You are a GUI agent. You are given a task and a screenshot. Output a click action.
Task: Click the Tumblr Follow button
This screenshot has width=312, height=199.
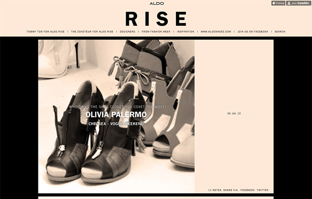pos(278,3)
